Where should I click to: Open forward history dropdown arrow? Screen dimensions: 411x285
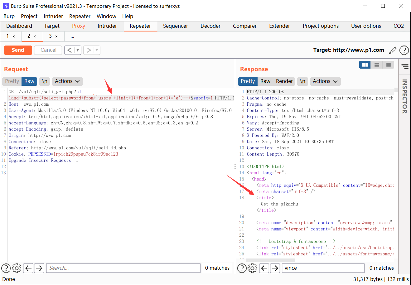97,50
